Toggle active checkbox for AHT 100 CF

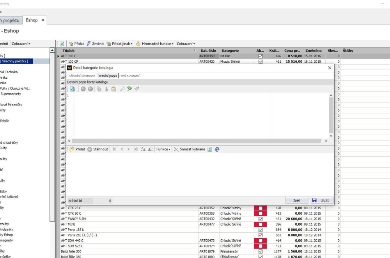click(x=261, y=62)
